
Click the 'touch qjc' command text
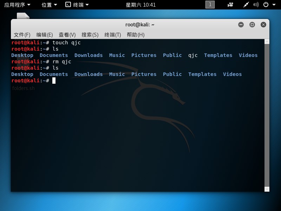click(66, 43)
